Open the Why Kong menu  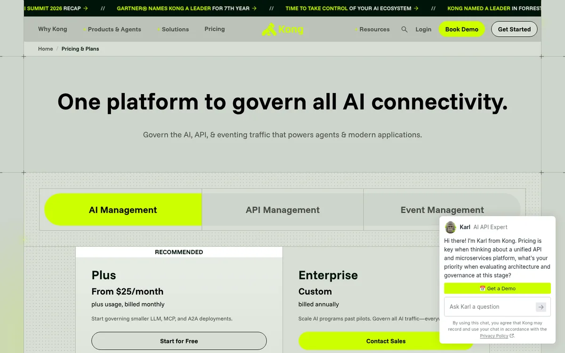[53, 29]
